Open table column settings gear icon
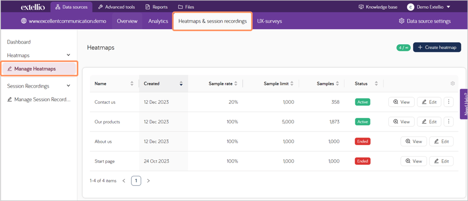 click(x=452, y=84)
